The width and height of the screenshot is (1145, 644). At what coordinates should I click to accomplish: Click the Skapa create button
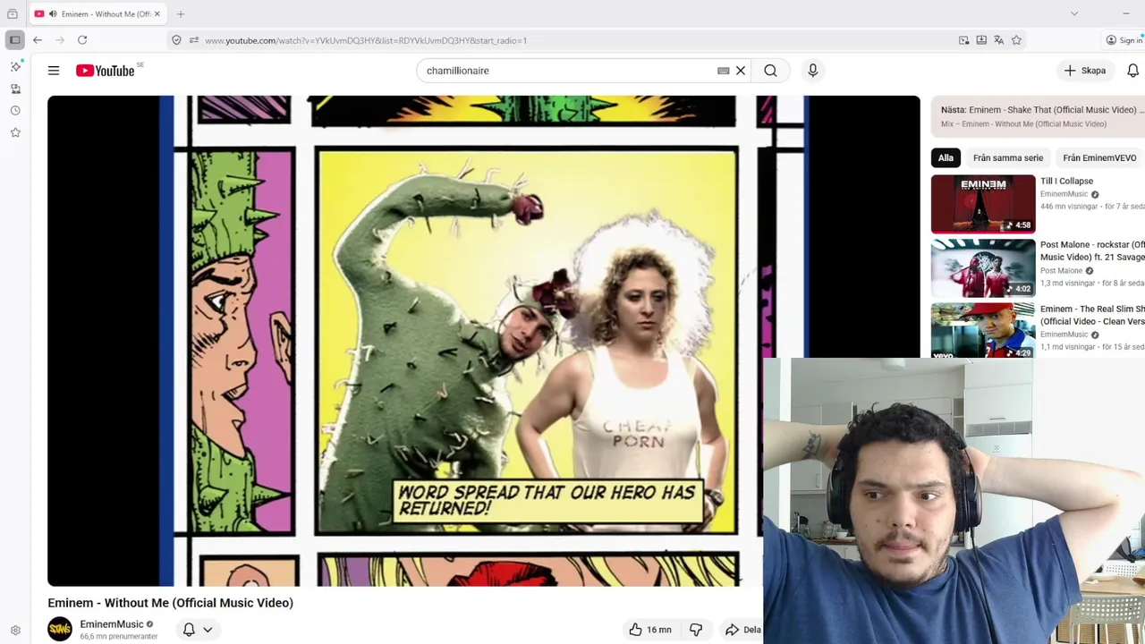1085,71
